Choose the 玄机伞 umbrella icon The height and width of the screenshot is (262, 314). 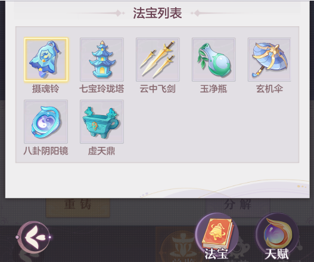[x=269, y=60]
